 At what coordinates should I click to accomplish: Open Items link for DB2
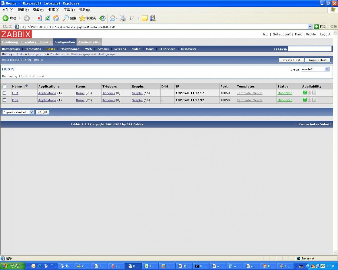pyautogui.click(x=80, y=100)
